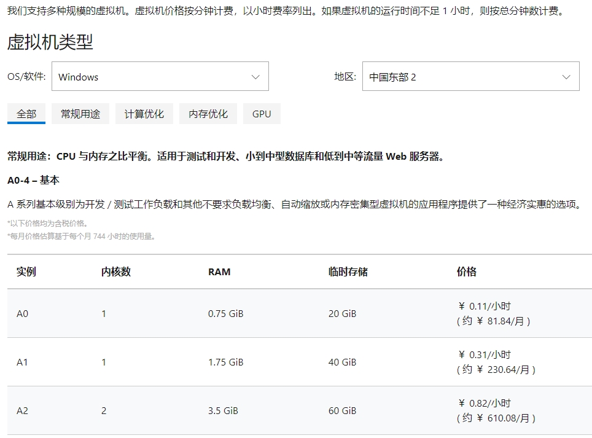Click the chevron on the Windows selector
This screenshot has height=438, width=592.
(256, 76)
